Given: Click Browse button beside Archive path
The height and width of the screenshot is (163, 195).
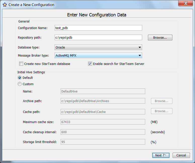Looking at the screenshot, I should point(161,101).
